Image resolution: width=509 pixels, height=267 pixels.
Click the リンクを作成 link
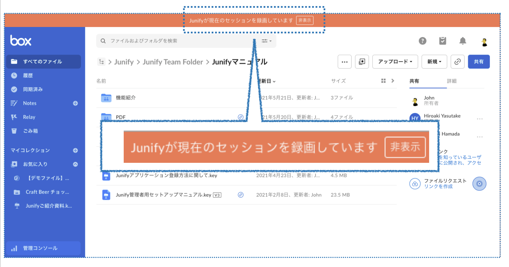[x=438, y=186]
